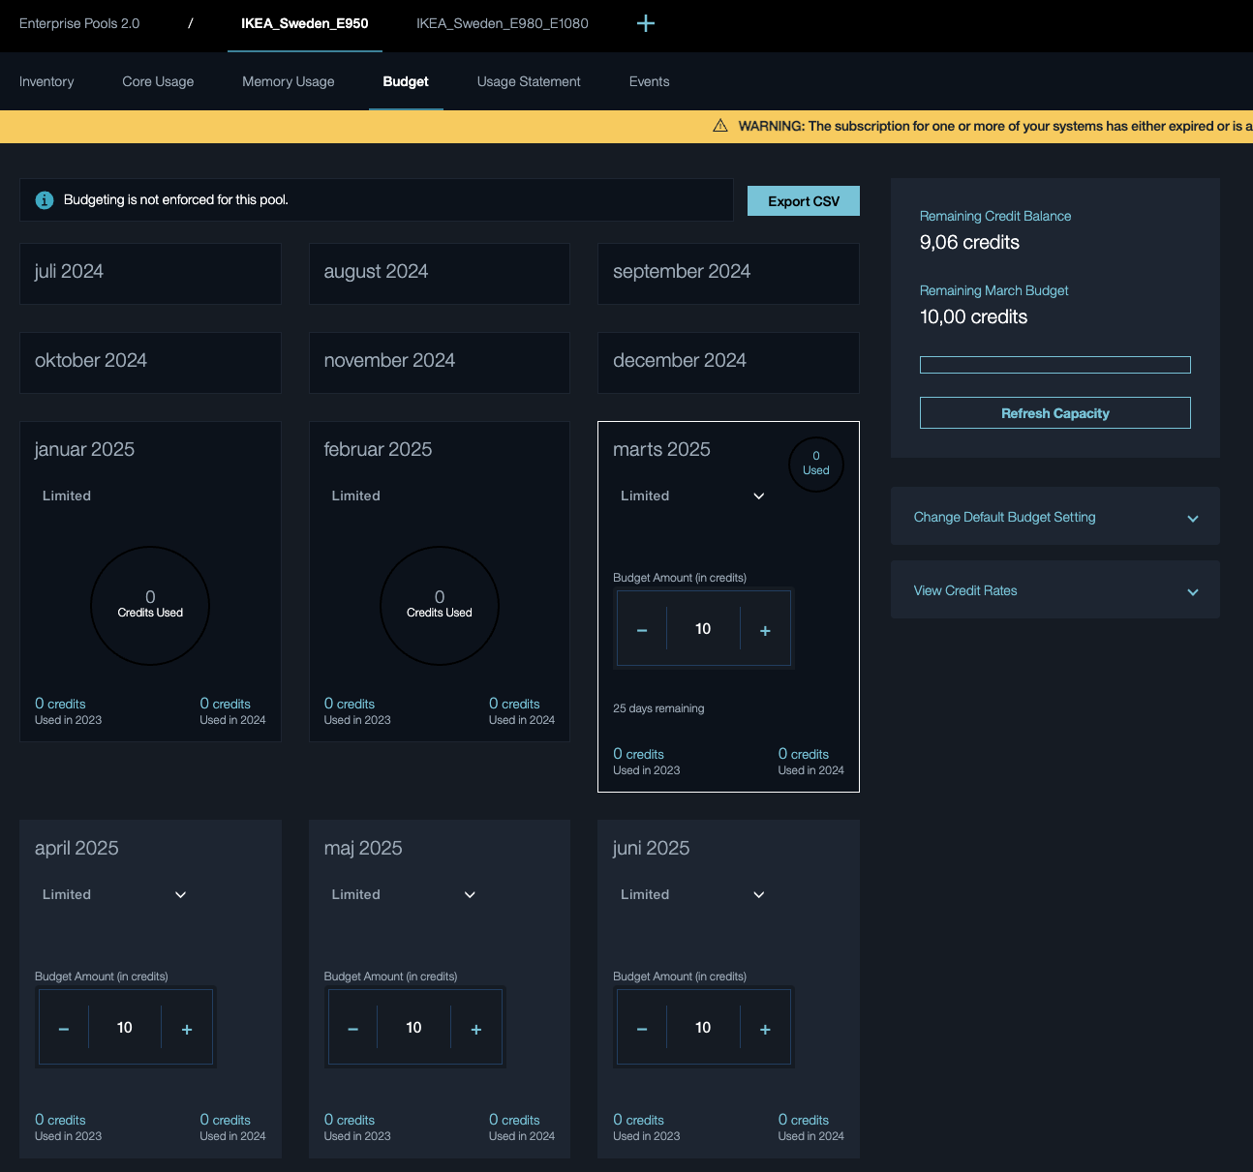Increase april 2025 budget amount
The image size is (1253, 1172).
(187, 1029)
